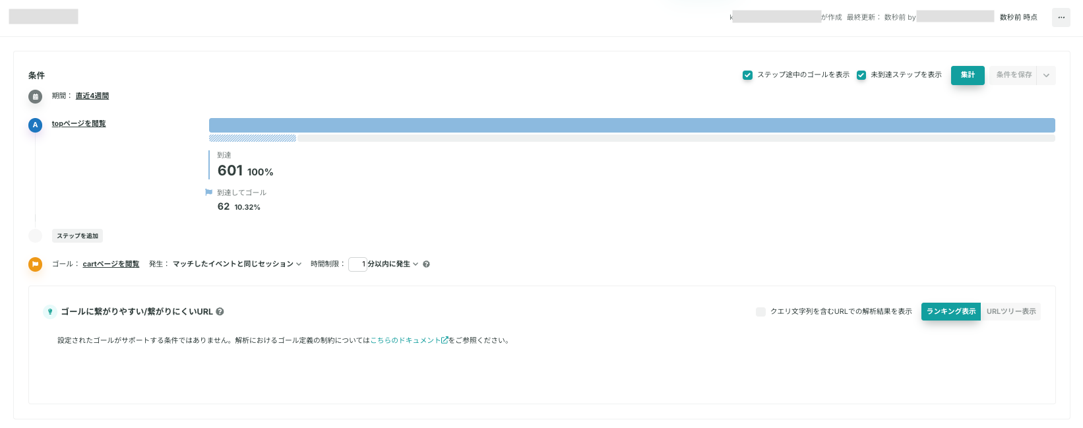The height and width of the screenshot is (428, 1083).
Task: Click the time limit minutes input field
Action: 357,264
